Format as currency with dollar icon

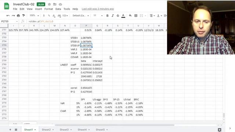click(44, 15)
